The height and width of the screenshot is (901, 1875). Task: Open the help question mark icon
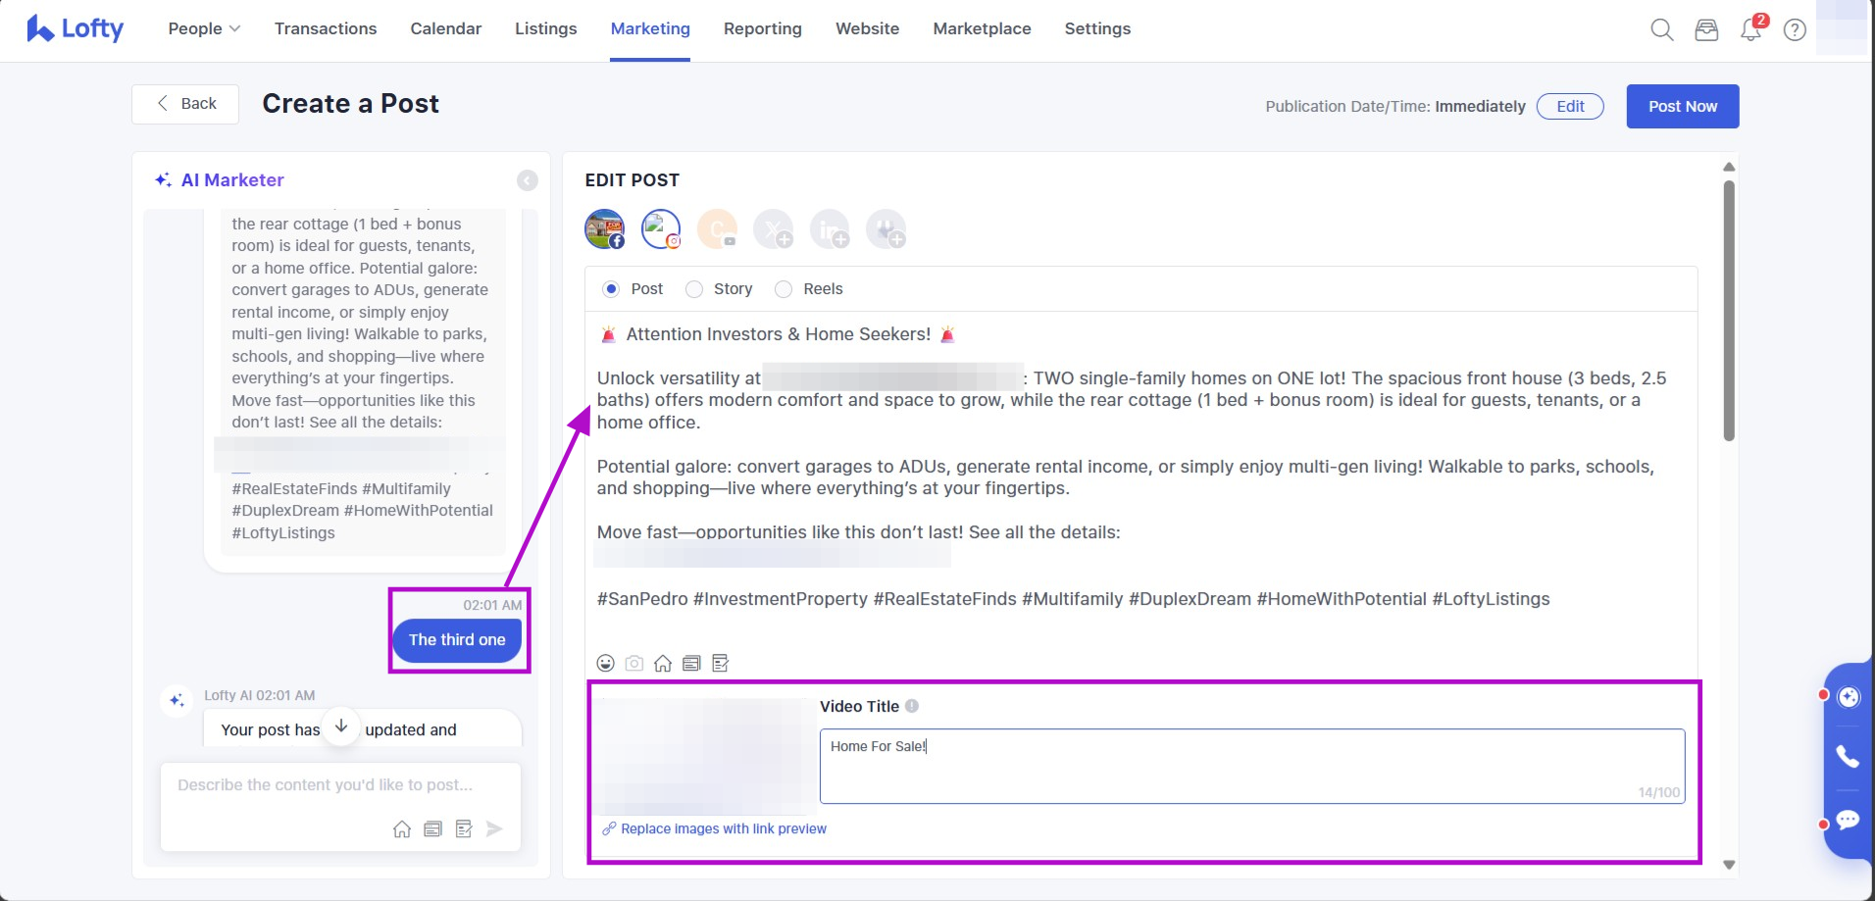tap(1795, 29)
